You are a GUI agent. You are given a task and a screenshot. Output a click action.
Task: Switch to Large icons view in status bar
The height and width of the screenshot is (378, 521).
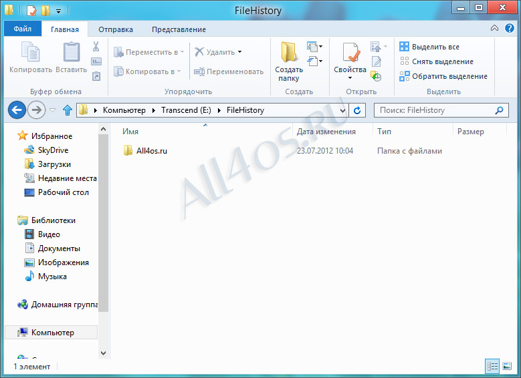(507, 366)
